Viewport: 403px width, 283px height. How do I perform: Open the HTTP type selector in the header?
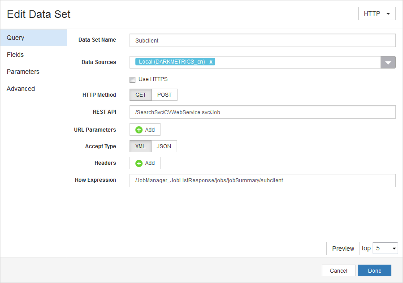(x=377, y=13)
